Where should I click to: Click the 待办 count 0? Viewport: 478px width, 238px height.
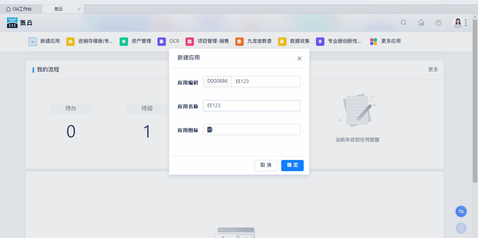71,132
